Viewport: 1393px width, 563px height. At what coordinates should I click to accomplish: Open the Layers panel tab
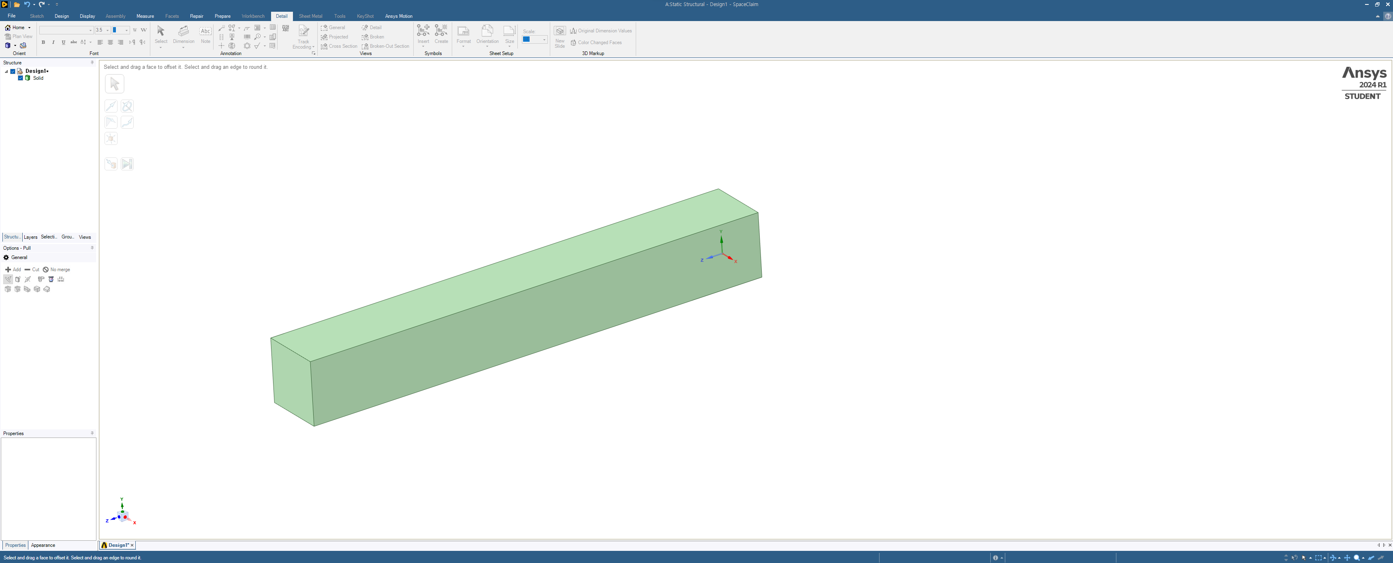tap(31, 237)
